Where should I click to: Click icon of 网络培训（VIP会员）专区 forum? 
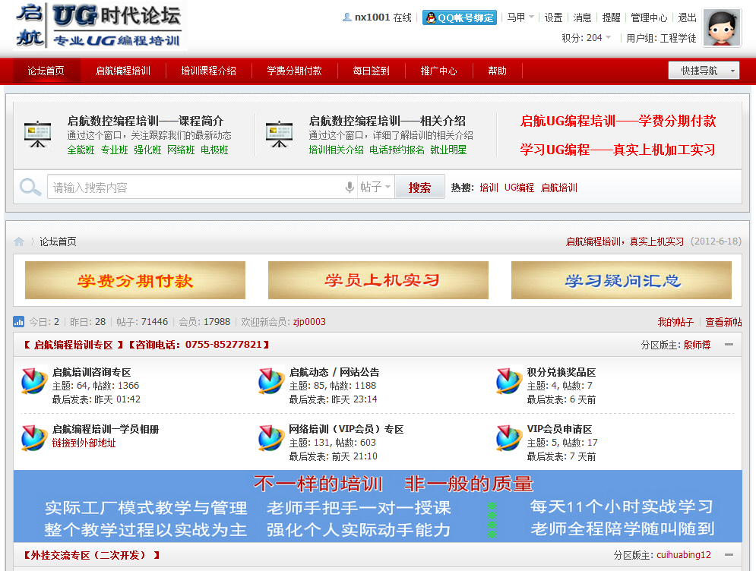point(271,438)
